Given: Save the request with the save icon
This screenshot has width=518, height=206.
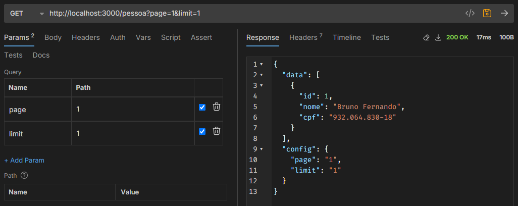Looking at the screenshot, I should (x=487, y=13).
